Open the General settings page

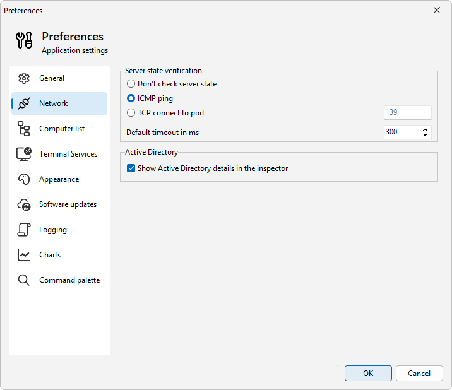click(x=59, y=78)
